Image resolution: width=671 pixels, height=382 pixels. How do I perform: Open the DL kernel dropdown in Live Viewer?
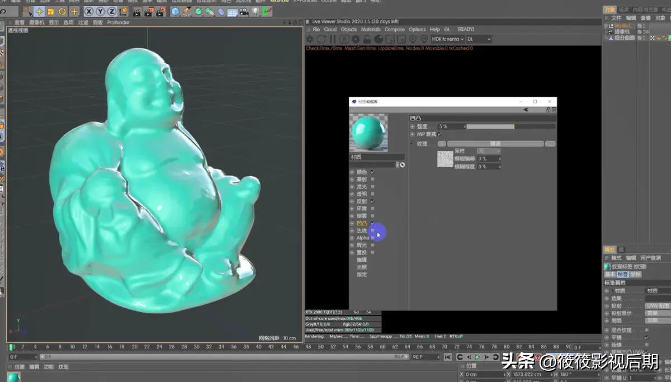coord(478,39)
